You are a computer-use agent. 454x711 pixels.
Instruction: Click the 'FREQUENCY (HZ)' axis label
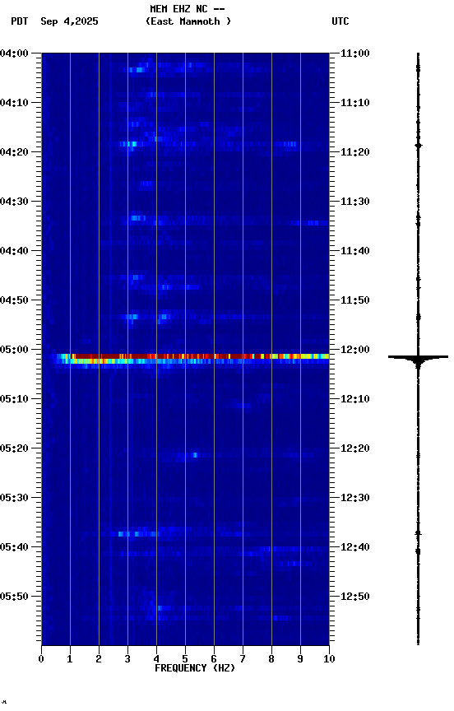[195, 668]
